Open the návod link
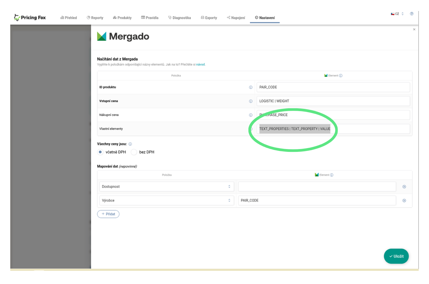Image resolution: width=429 pixels, height=284 pixels. click(200, 65)
